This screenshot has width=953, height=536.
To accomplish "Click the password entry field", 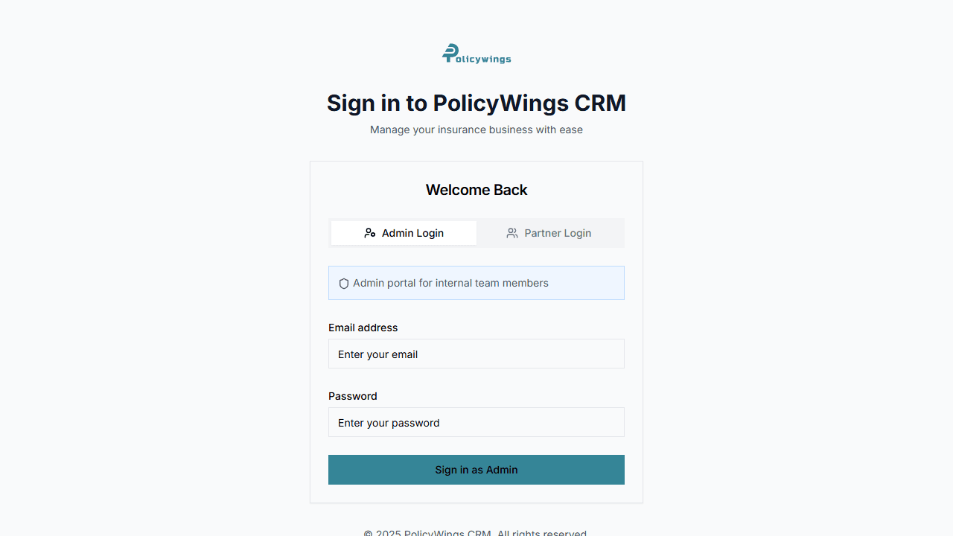I will 476,422.
